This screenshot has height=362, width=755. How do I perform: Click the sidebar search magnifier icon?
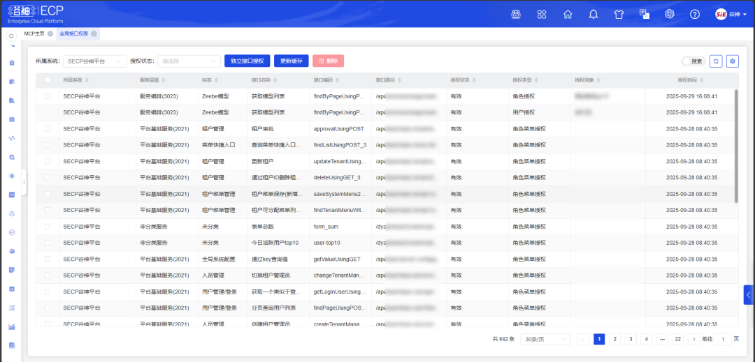12,36
